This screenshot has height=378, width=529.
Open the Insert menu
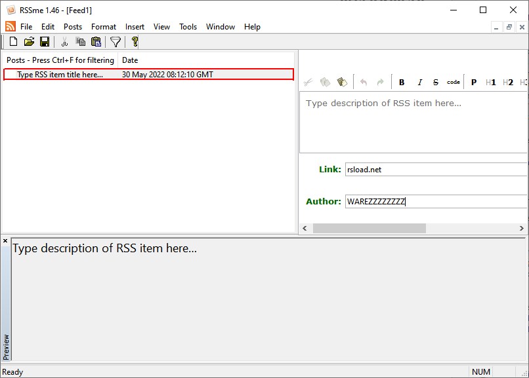point(135,27)
